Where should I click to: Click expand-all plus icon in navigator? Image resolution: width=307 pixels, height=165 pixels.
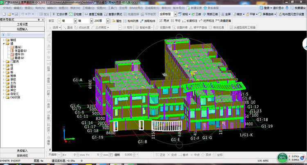click(3, 35)
